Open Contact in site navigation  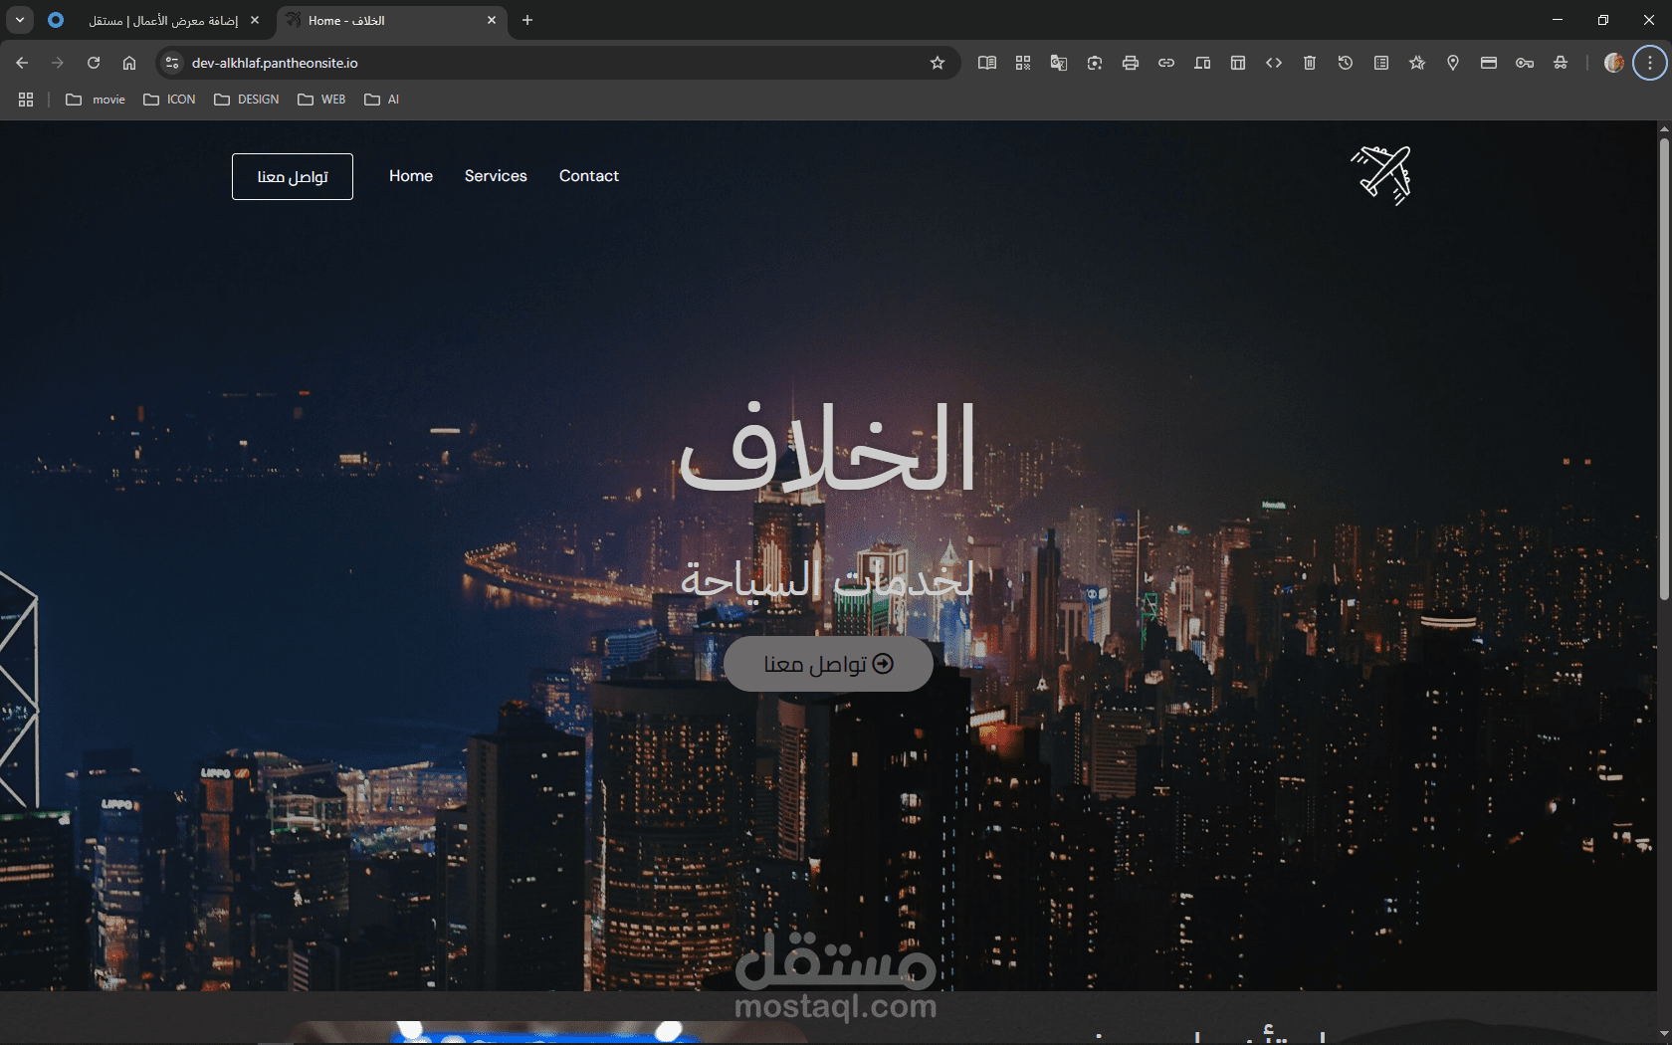coord(589,176)
